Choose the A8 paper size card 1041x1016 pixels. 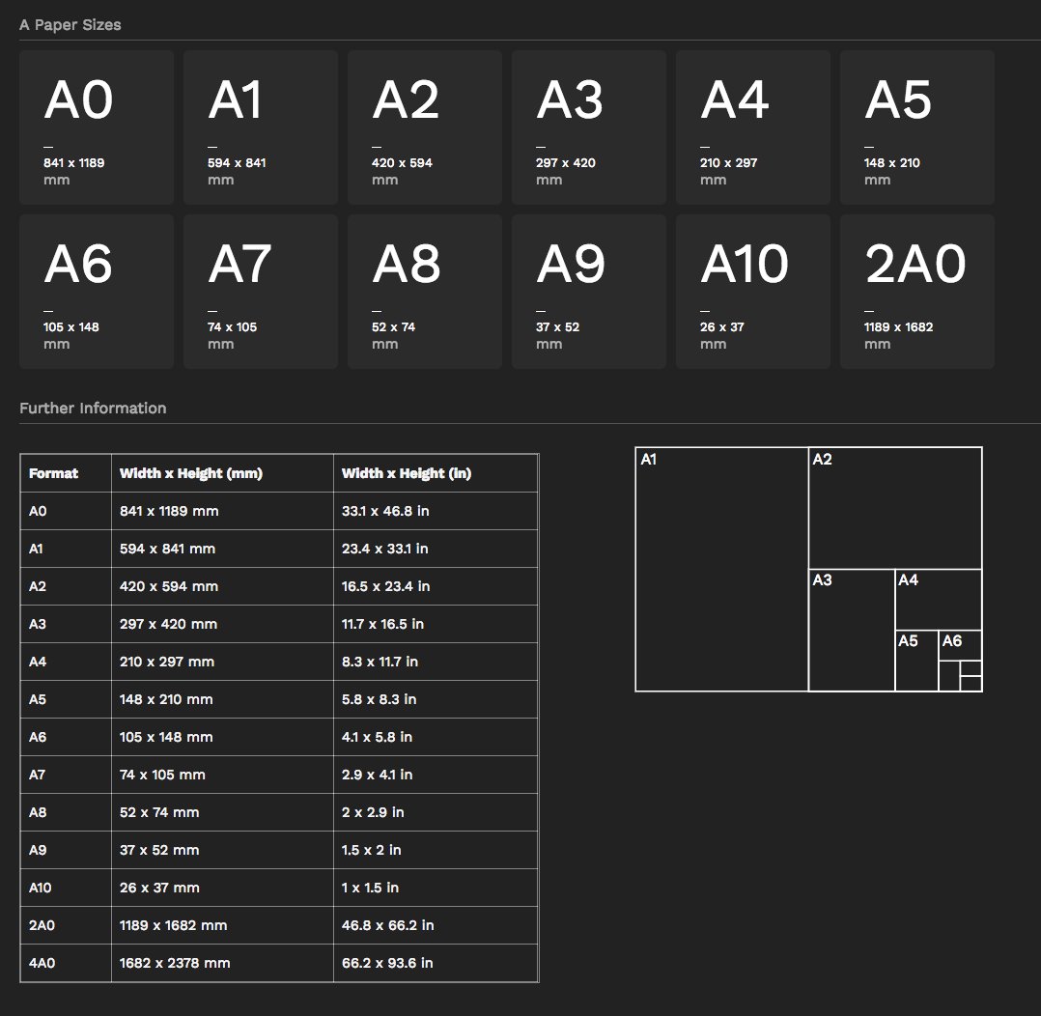[424, 292]
